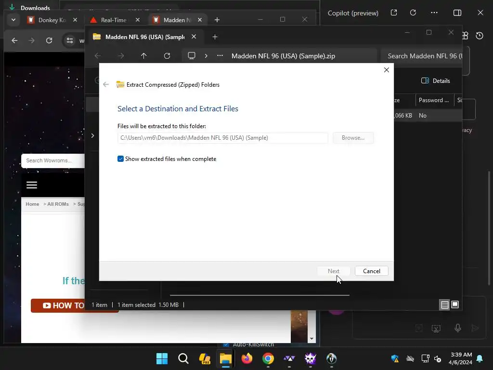This screenshot has height=370, width=493.
Task: Open Copilot activity history icon
Action: click(x=480, y=36)
